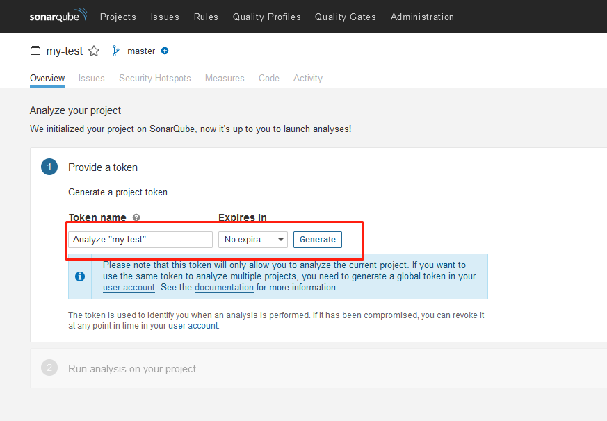Open the Administration menu
This screenshot has width=607, height=421.
click(422, 17)
